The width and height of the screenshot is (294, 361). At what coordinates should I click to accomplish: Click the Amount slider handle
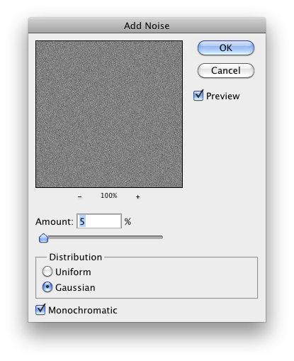click(43, 238)
